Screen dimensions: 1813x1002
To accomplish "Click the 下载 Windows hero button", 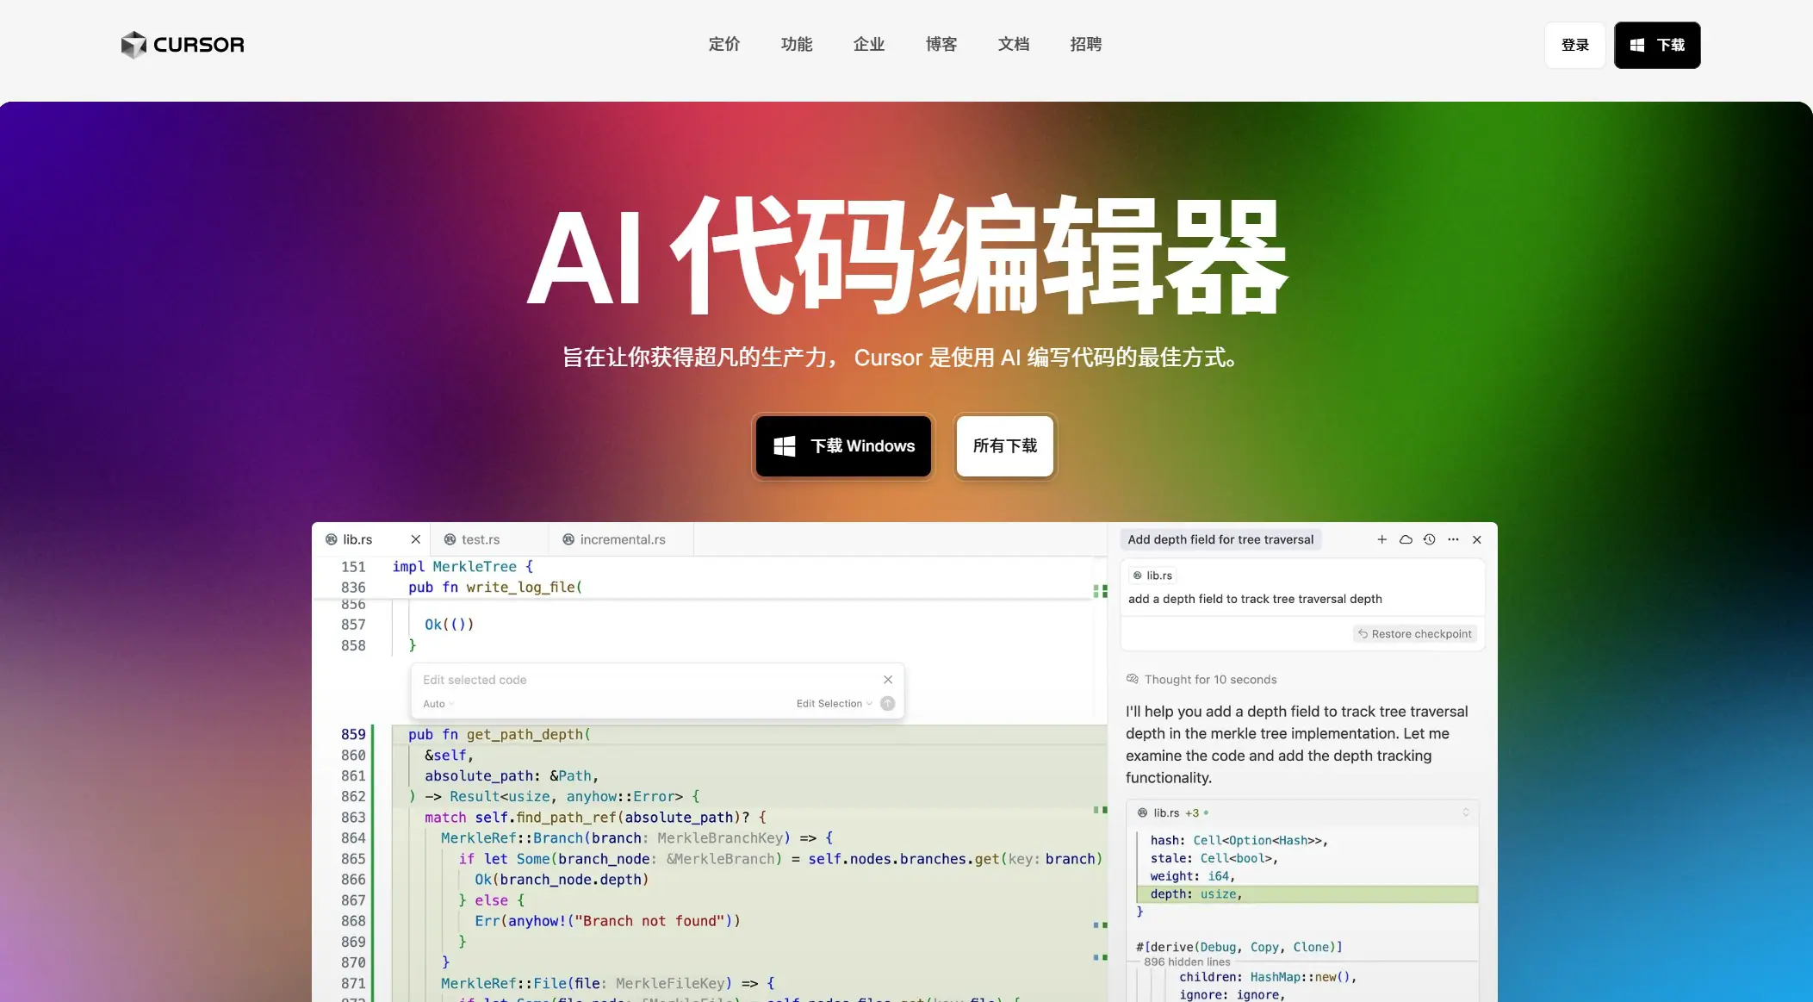I will pos(843,446).
